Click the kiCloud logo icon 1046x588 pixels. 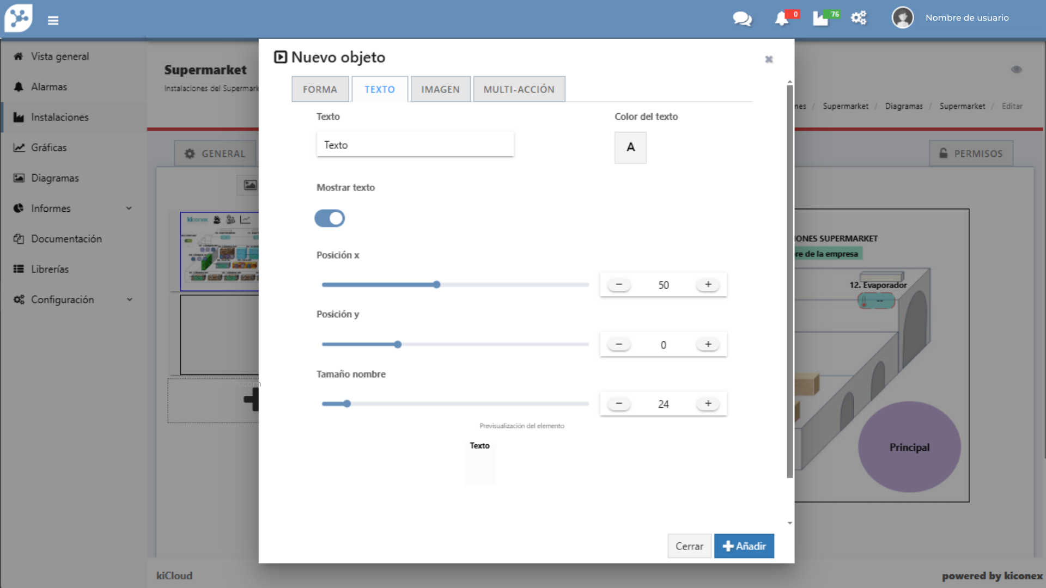19,18
